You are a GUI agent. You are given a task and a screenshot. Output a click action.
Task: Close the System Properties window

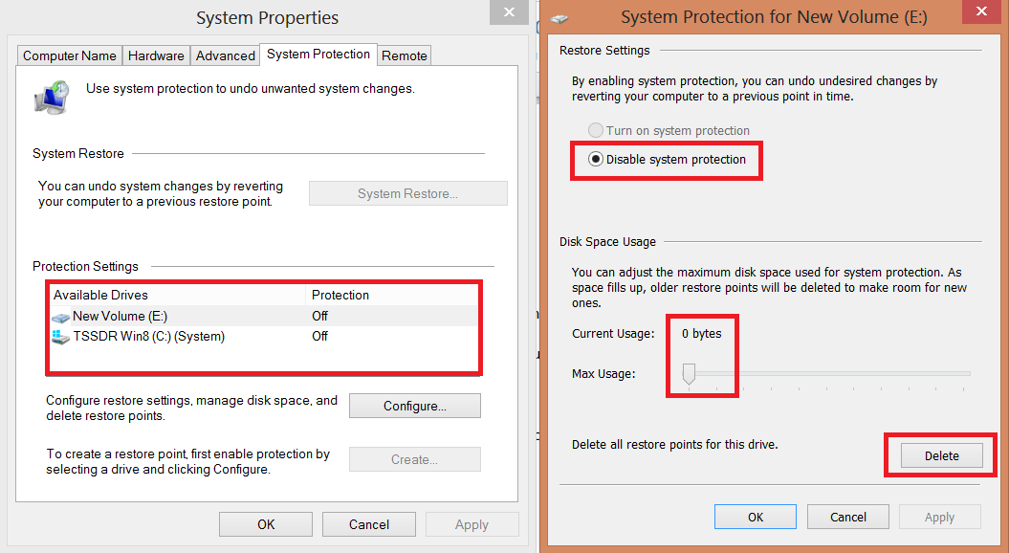coord(508,11)
